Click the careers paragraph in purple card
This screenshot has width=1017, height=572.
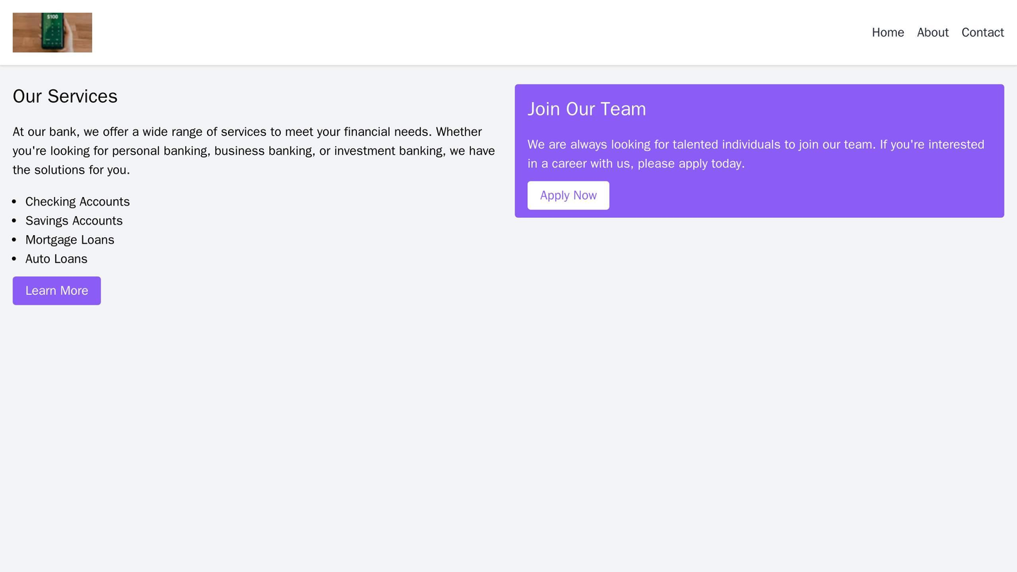755,154
